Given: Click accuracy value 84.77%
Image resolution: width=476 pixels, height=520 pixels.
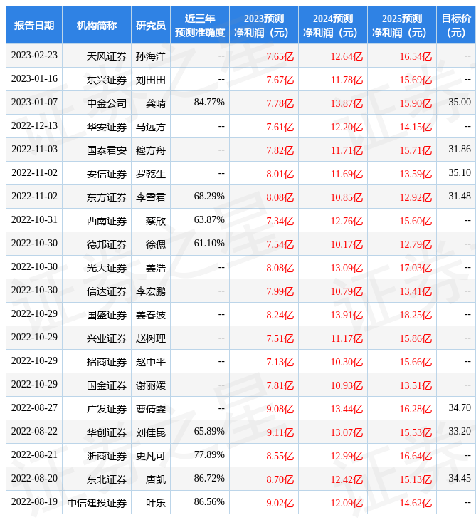Looking at the screenshot, I should (x=209, y=102).
